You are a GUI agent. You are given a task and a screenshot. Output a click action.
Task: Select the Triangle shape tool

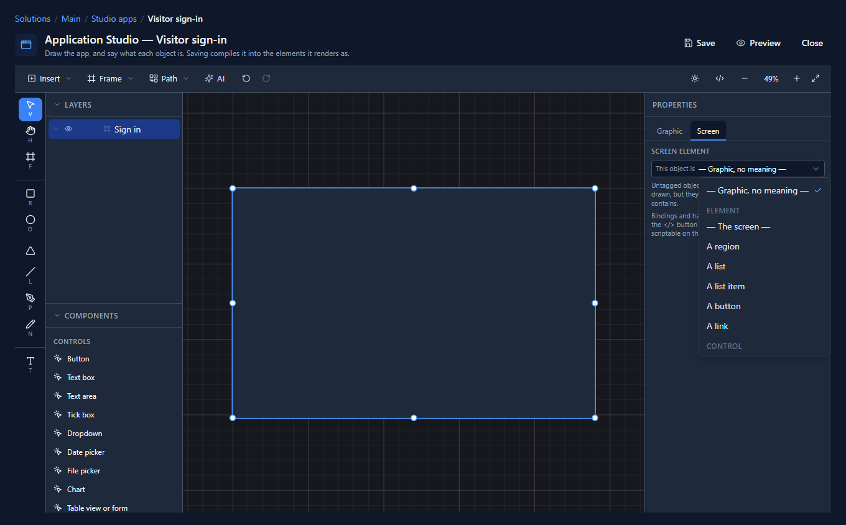[30, 251]
